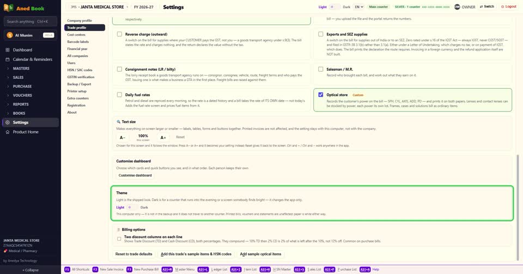Click the Switch user button
Viewport: 523px width, 274px height.
coord(487,7)
